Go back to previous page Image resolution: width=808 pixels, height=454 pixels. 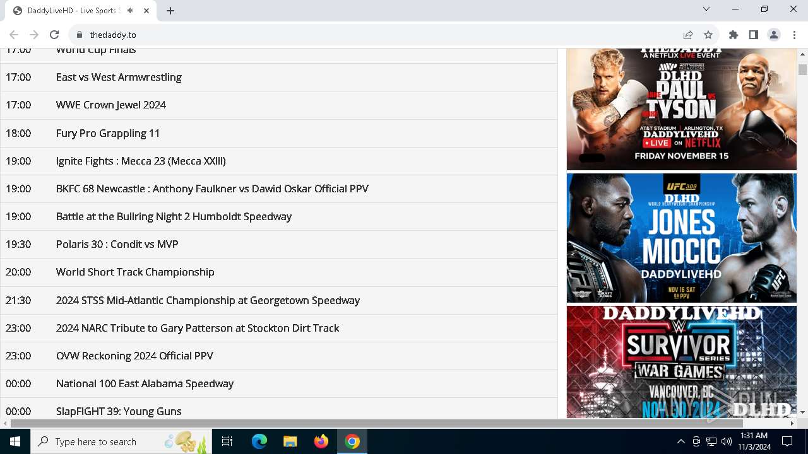[14, 35]
